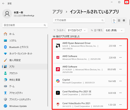Open プライバシーとセキュリティ settings
Viewport: 130px width, 110px height.
tap(25, 99)
